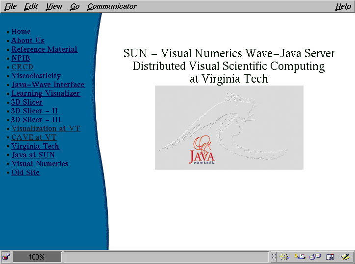Image resolution: width=355 pixels, height=264 pixels.
Task: Click the component bar drag handle
Action: (x=274, y=257)
